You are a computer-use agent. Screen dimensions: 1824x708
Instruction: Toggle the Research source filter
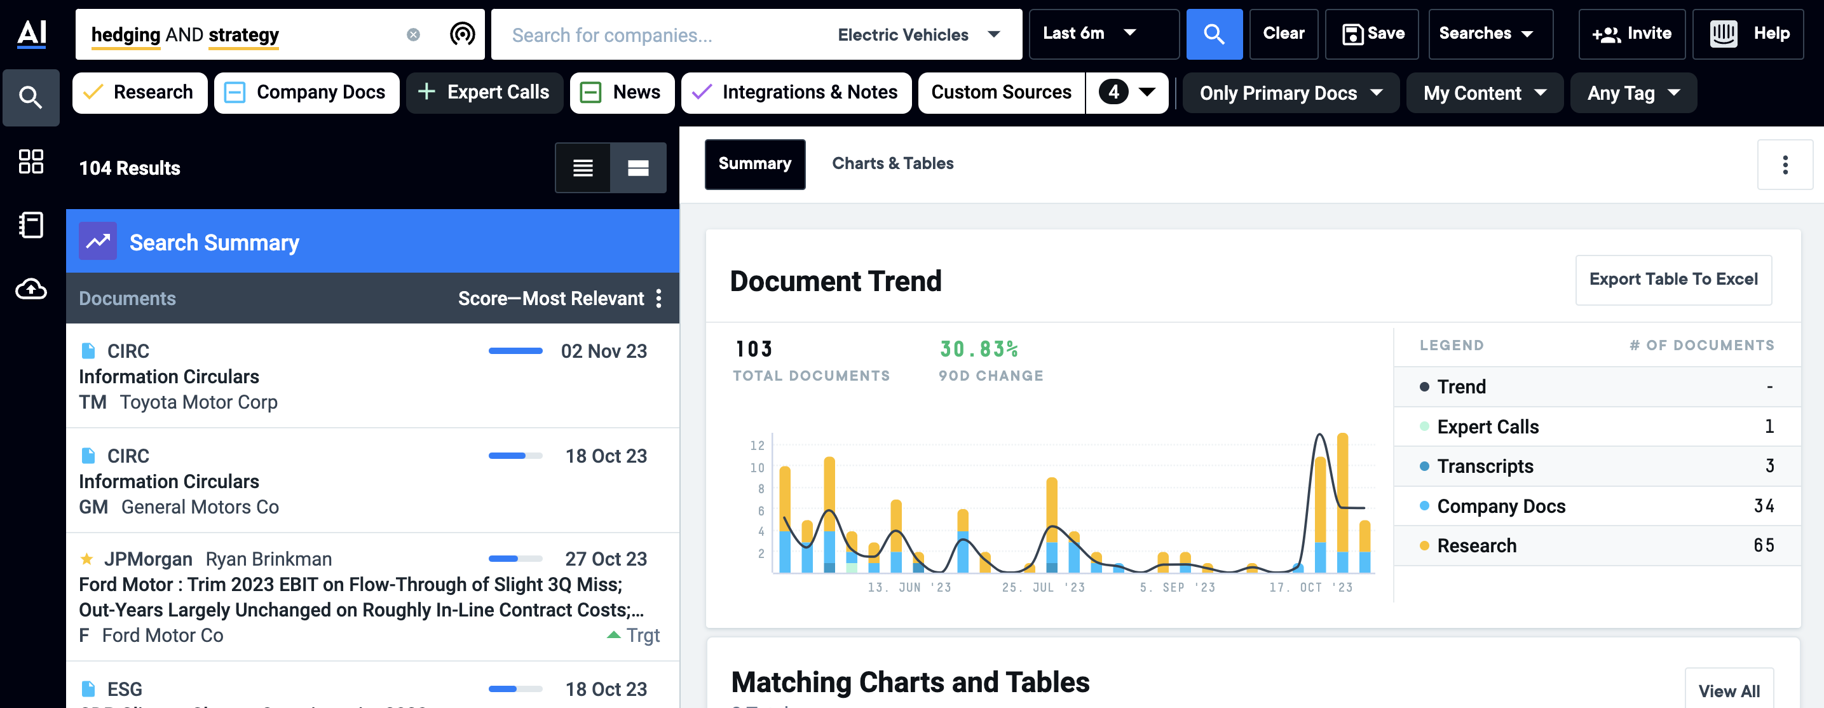(x=139, y=93)
